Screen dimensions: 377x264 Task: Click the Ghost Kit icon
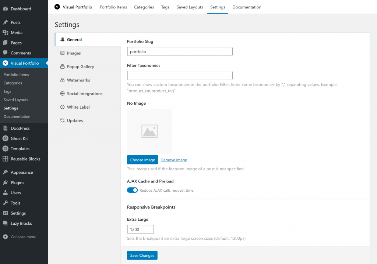pyautogui.click(x=5, y=138)
